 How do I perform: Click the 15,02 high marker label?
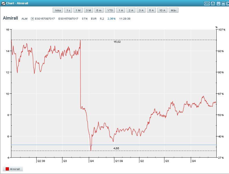[117, 42]
